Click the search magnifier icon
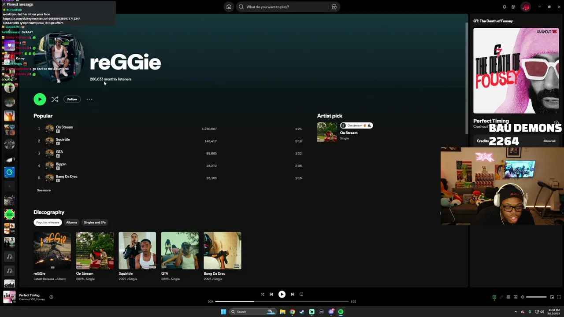This screenshot has height=317, width=564. pyautogui.click(x=241, y=7)
